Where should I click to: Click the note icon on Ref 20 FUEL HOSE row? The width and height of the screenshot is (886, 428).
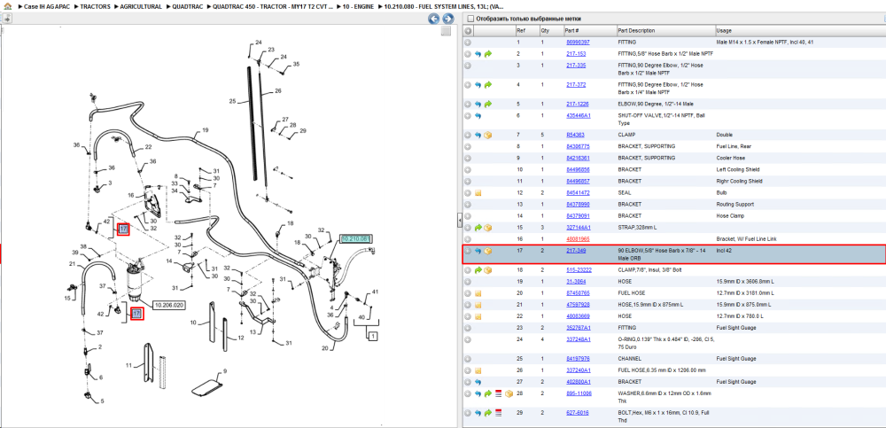(478, 293)
